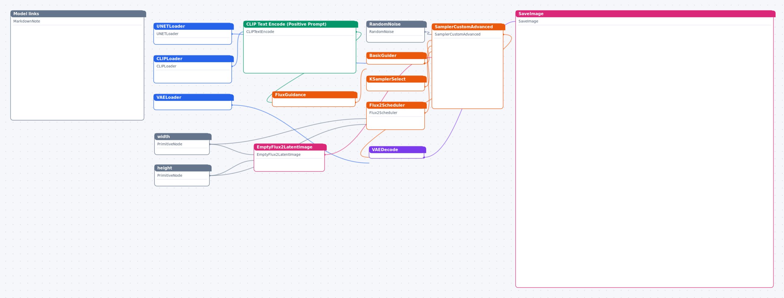Select the width node header

click(x=183, y=137)
